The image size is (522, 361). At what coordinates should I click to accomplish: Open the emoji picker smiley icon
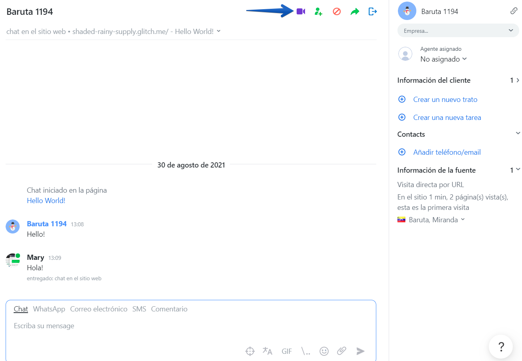pos(324,351)
